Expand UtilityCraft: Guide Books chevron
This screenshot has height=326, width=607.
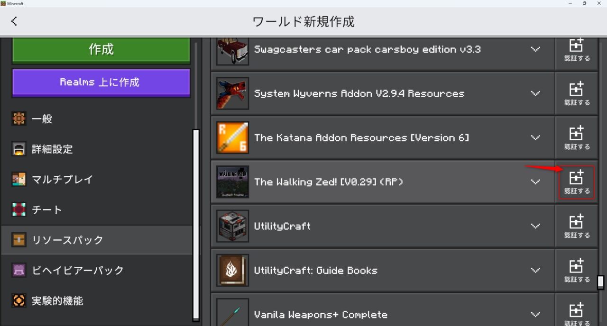536,270
